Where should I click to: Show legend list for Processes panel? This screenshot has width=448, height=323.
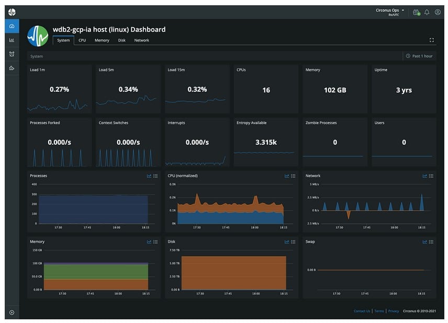[x=155, y=176]
